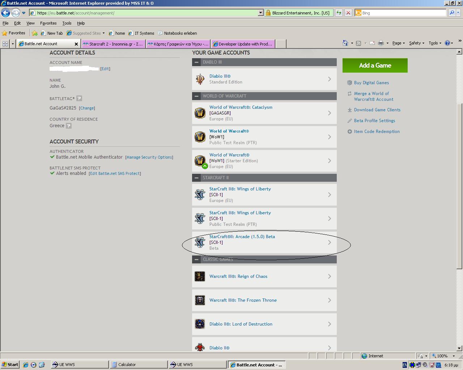Open the Calculator taskbar button
Screen dimensions: 463x370
coord(139,365)
